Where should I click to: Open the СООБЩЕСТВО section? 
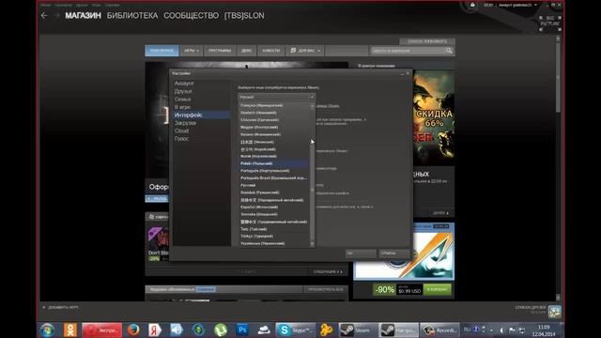(x=191, y=16)
